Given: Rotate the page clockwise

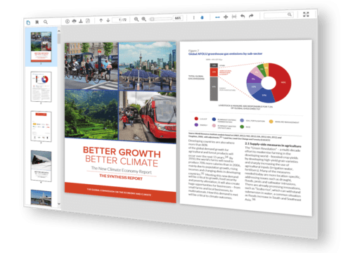Looking at the screenshot, I should (251, 16).
